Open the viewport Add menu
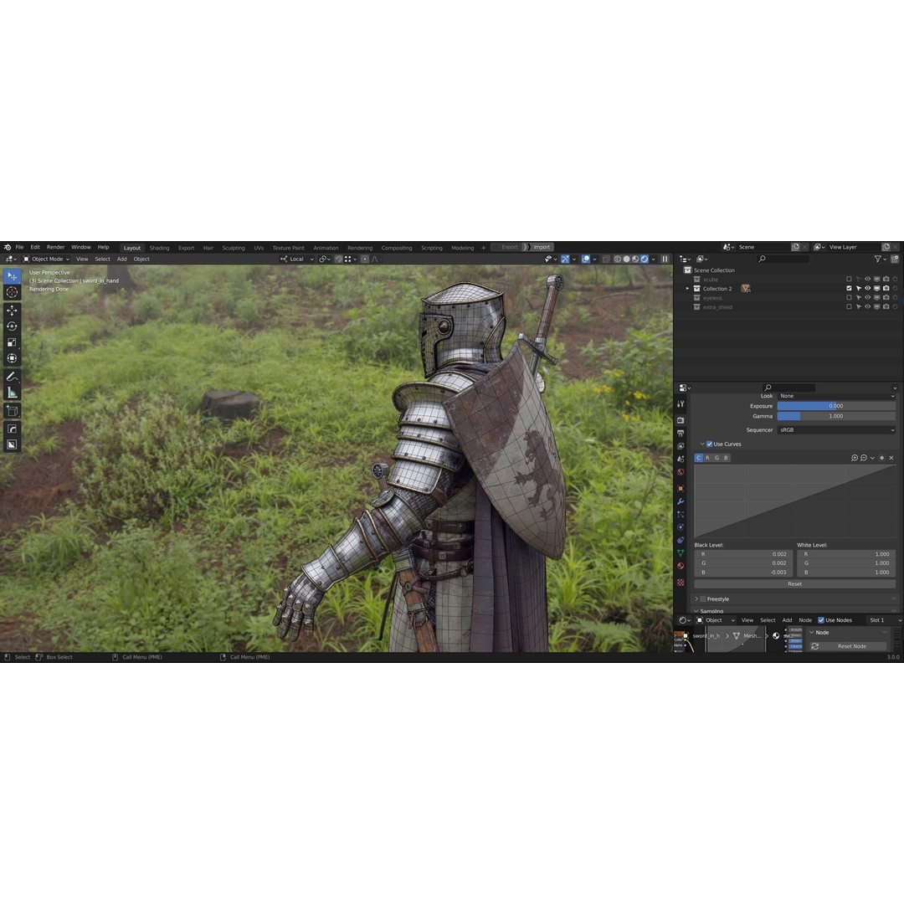 point(121,259)
